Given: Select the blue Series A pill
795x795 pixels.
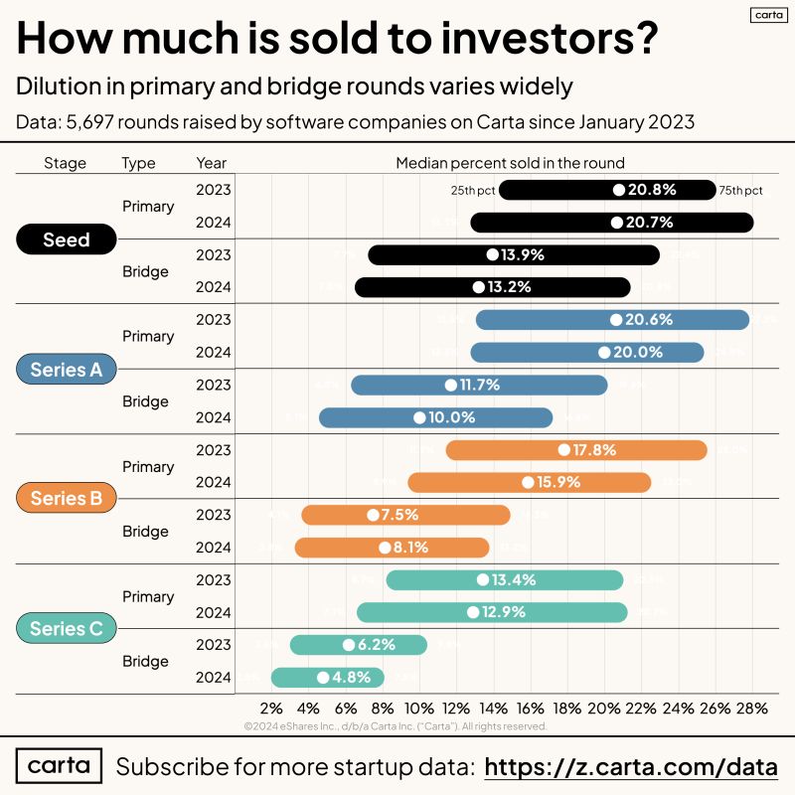Looking at the screenshot, I should 67,369.
